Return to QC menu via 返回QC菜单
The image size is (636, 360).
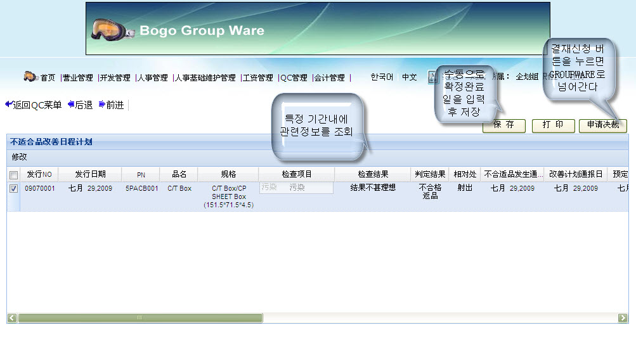tap(37, 105)
